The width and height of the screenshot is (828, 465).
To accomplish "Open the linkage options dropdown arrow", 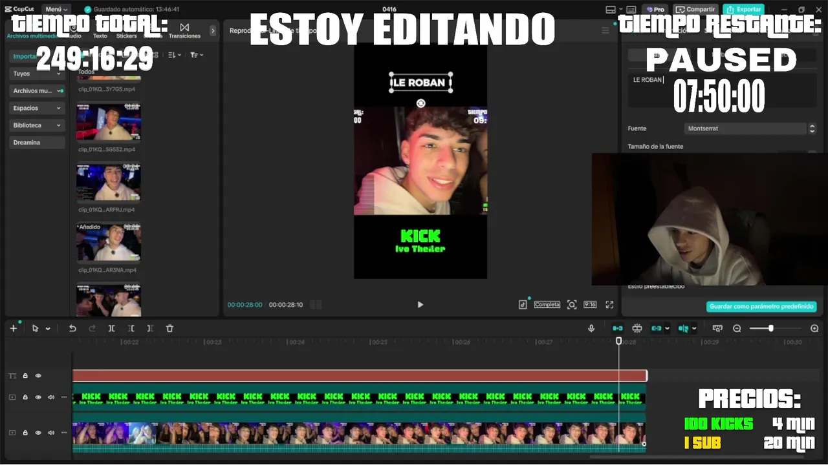I will pyautogui.click(x=667, y=329).
